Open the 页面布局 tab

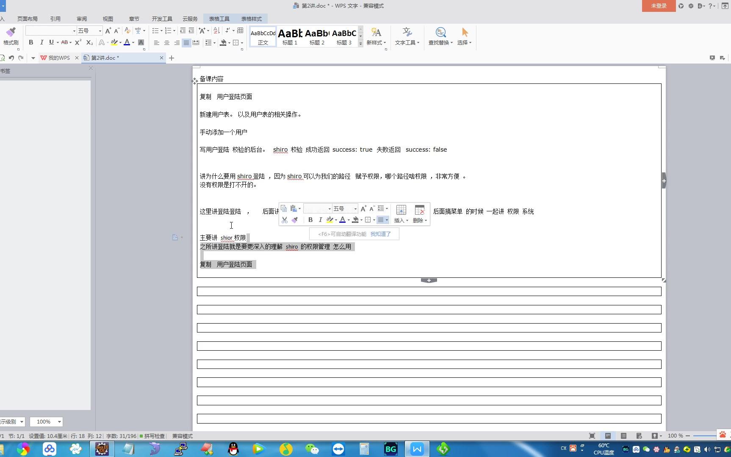pyautogui.click(x=28, y=19)
